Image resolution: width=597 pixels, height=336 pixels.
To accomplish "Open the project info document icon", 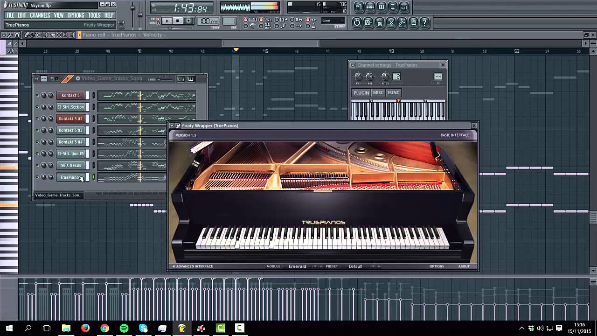I will (413, 22).
